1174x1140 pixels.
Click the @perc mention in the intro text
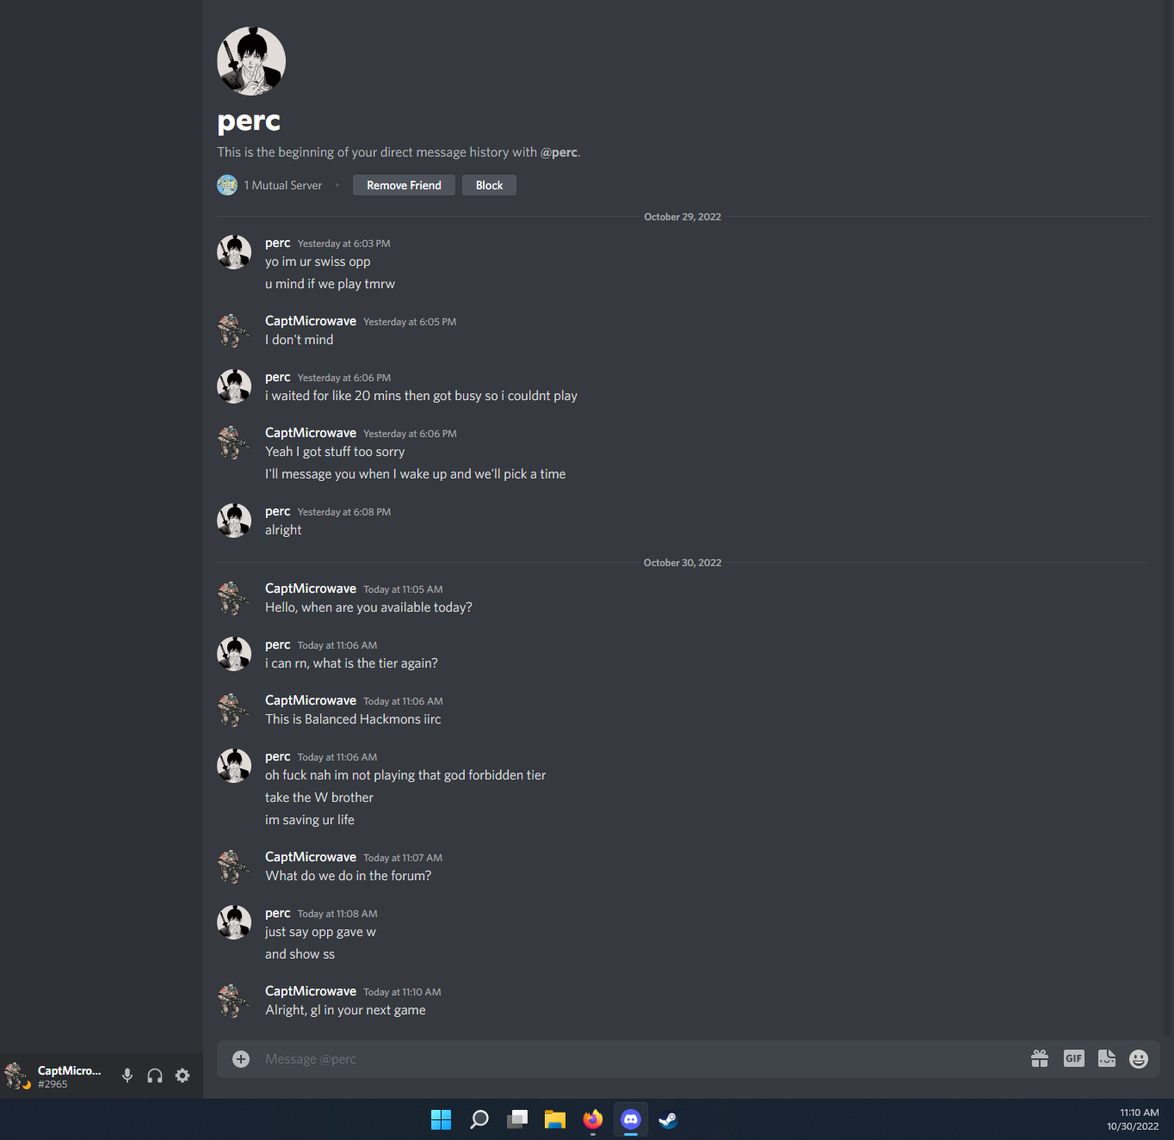559,152
